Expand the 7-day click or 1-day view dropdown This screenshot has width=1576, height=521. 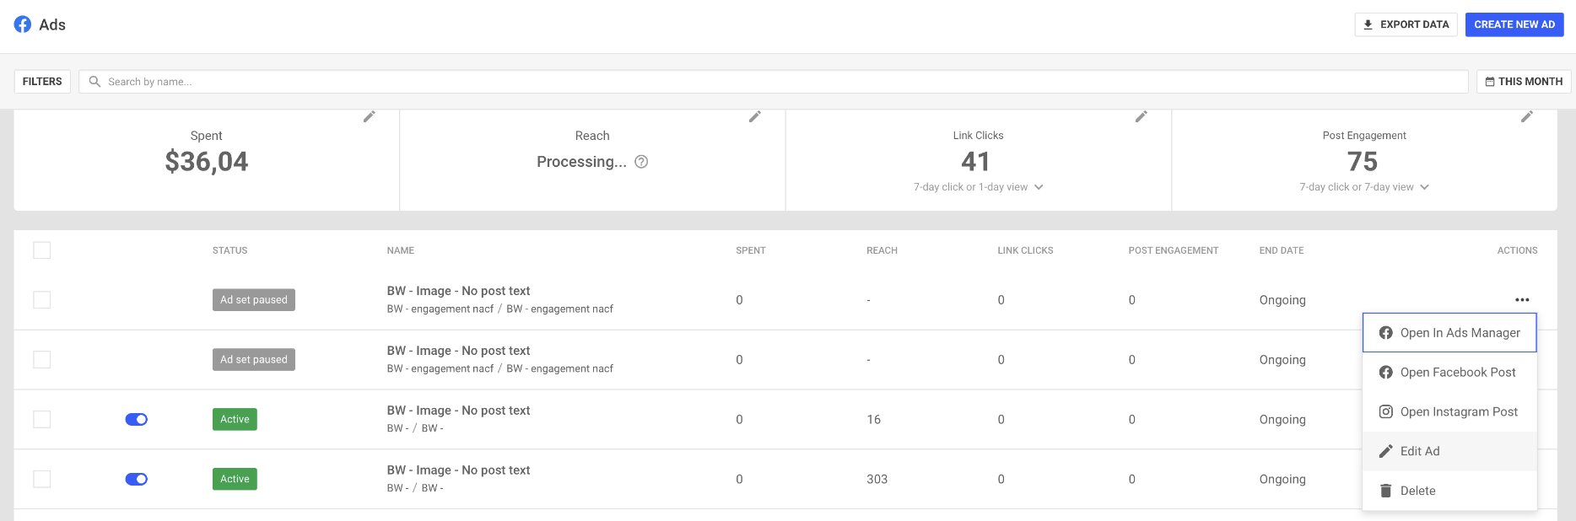coord(979,187)
